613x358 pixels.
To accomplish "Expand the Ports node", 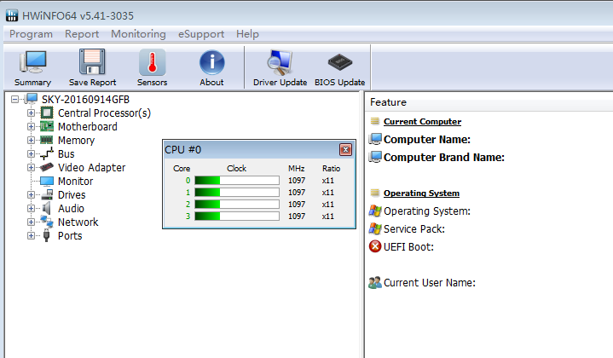I will [x=31, y=235].
